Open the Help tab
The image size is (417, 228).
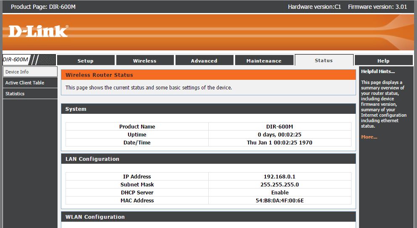point(383,60)
